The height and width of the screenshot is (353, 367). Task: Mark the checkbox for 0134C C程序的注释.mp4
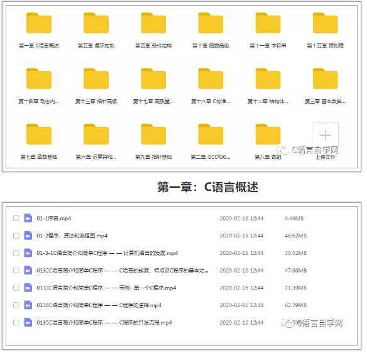(16, 305)
